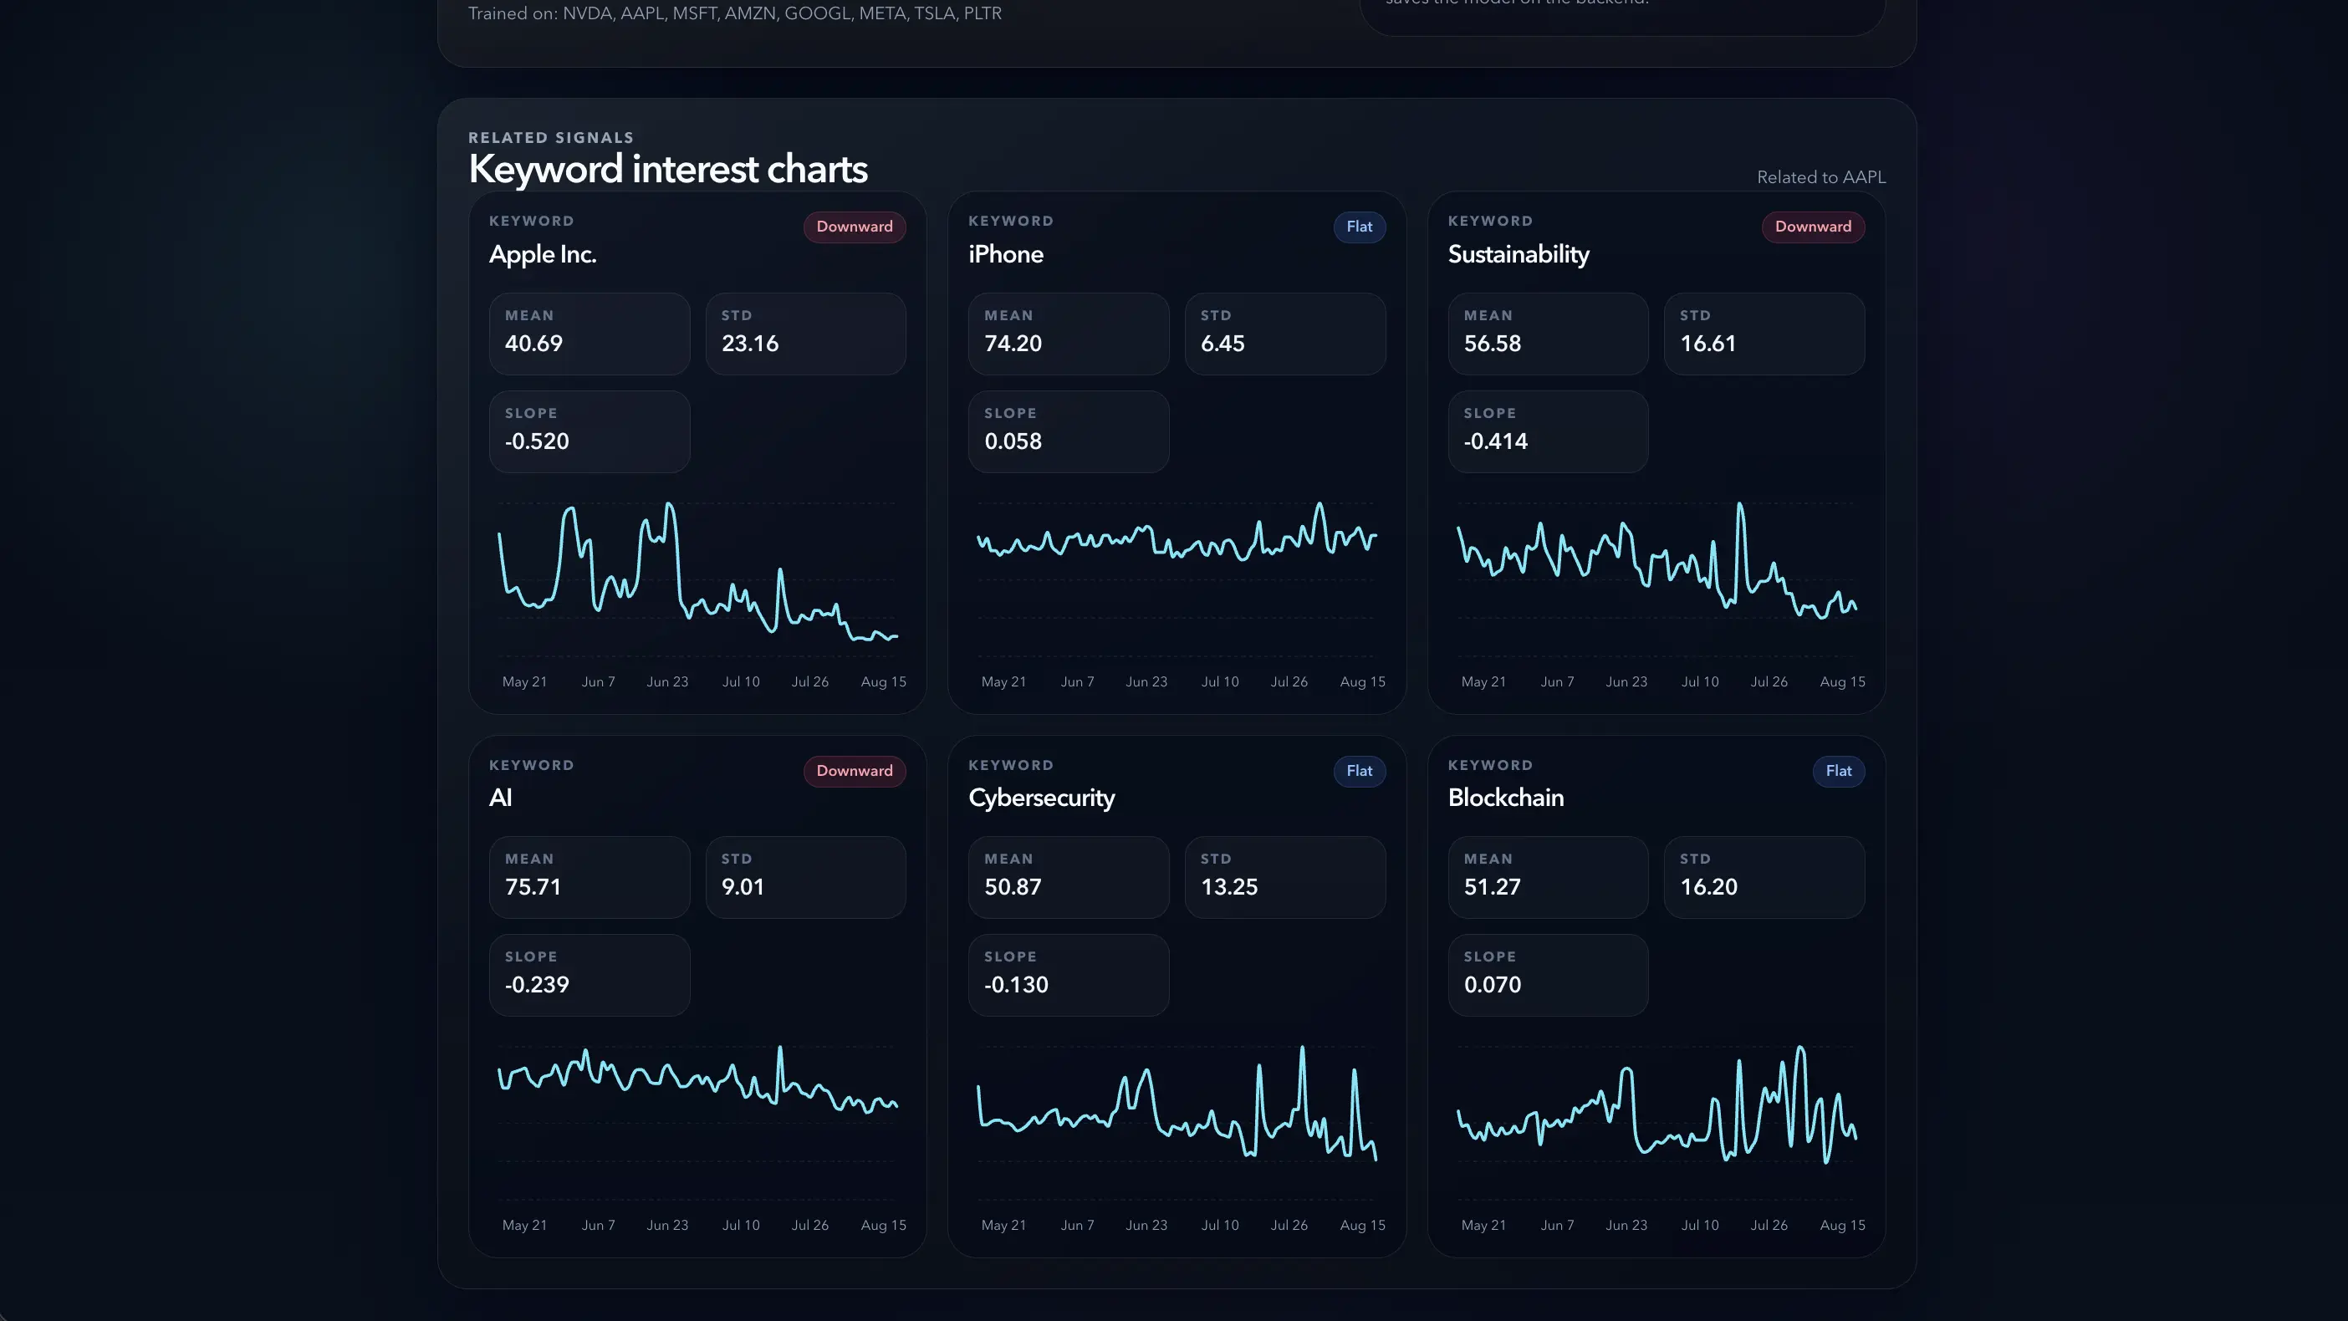The height and width of the screenshot is (1321, 2348).
Task: Click the Sustainability slope value -0.414
Action: 1496,441
